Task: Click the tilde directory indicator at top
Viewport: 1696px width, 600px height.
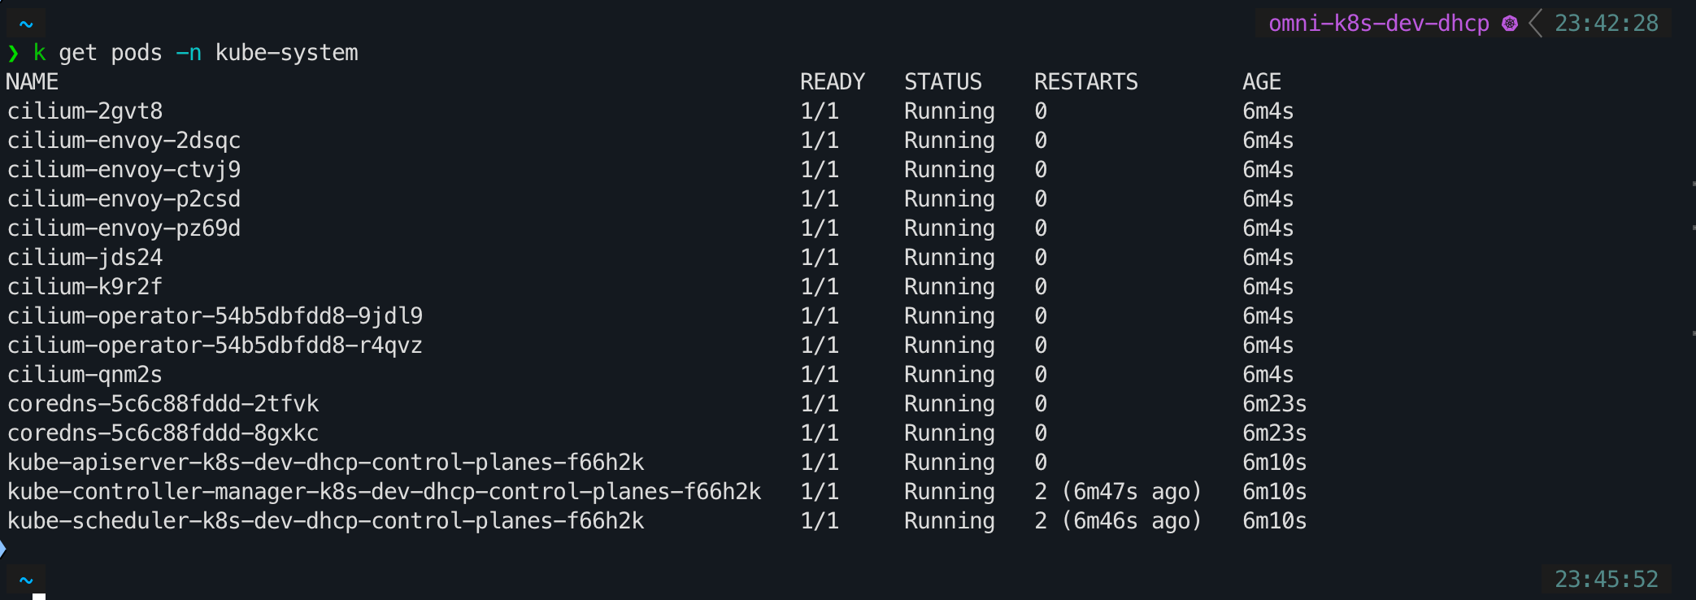Action: pos(26,24)
